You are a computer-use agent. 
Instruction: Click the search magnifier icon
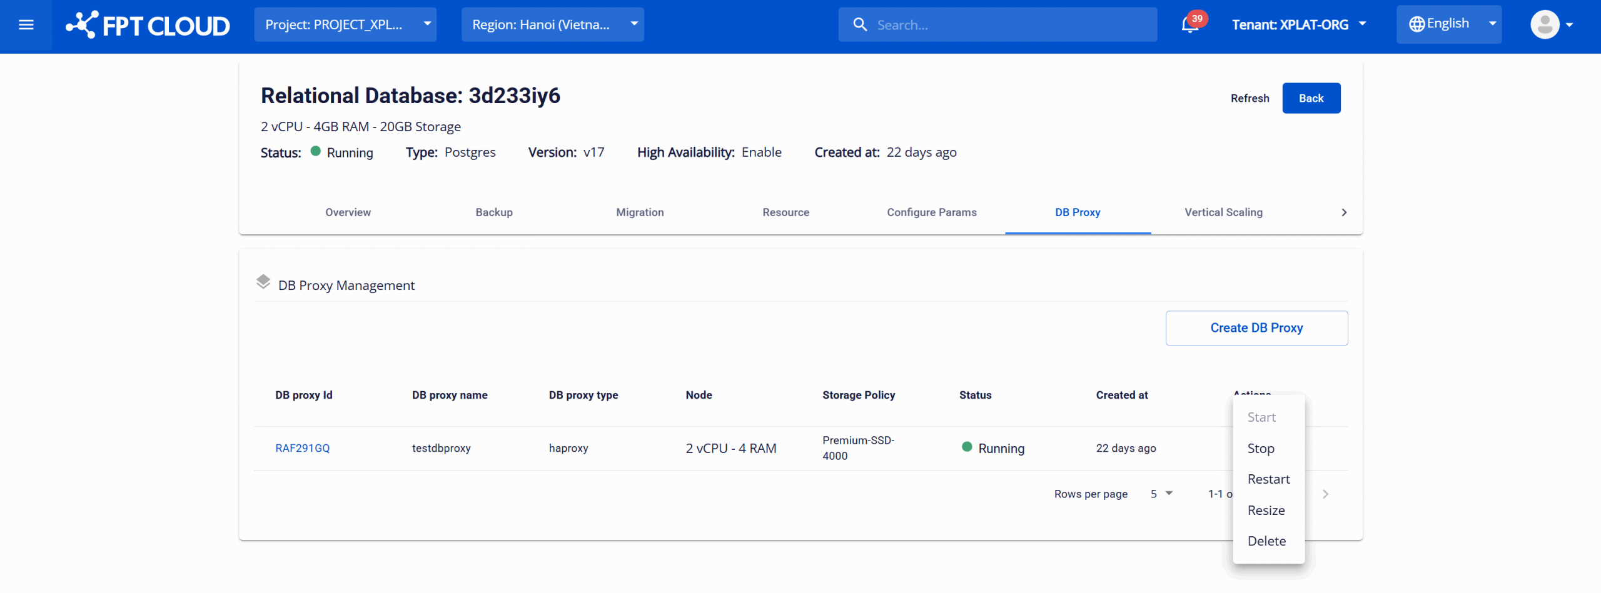point(860,25)
